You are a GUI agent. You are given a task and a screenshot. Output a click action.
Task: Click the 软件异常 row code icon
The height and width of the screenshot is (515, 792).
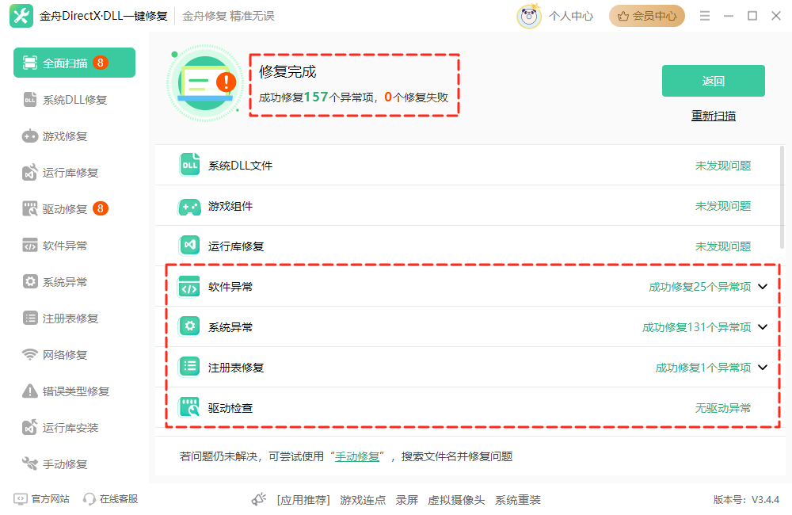click(189, 287)
